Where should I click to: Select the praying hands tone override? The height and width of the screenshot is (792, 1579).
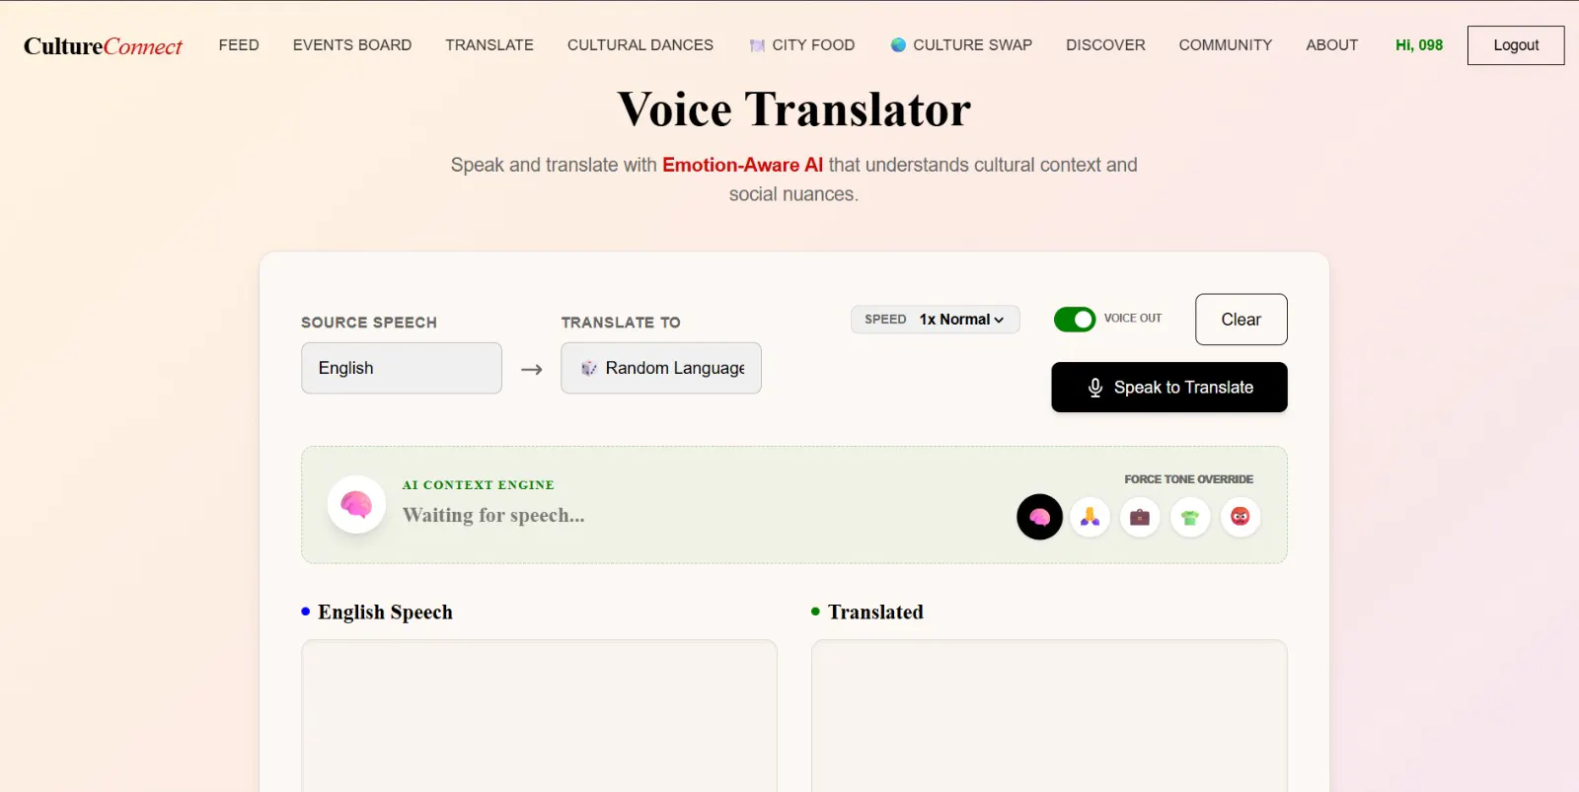pyautogui.click(x=1090, y=517)
